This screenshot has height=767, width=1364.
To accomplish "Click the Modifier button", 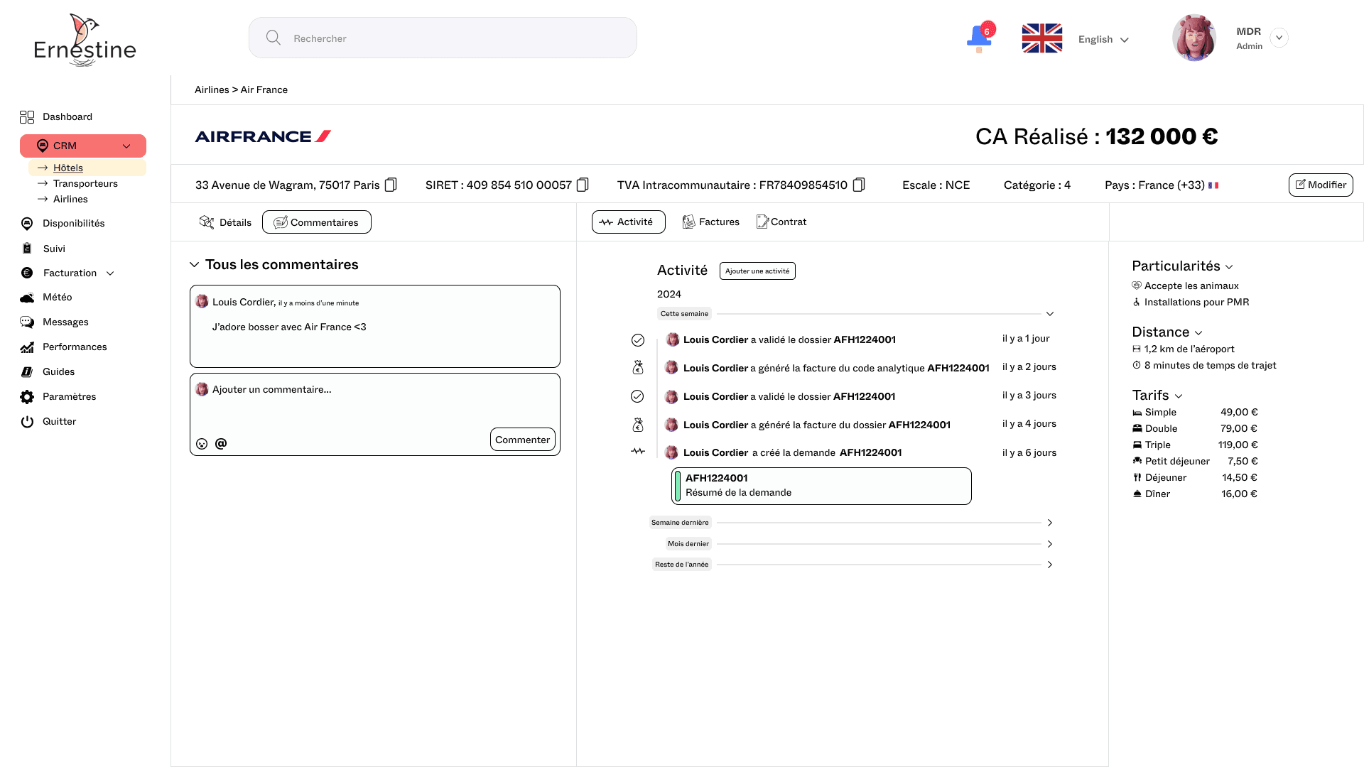I will 1320,185.
